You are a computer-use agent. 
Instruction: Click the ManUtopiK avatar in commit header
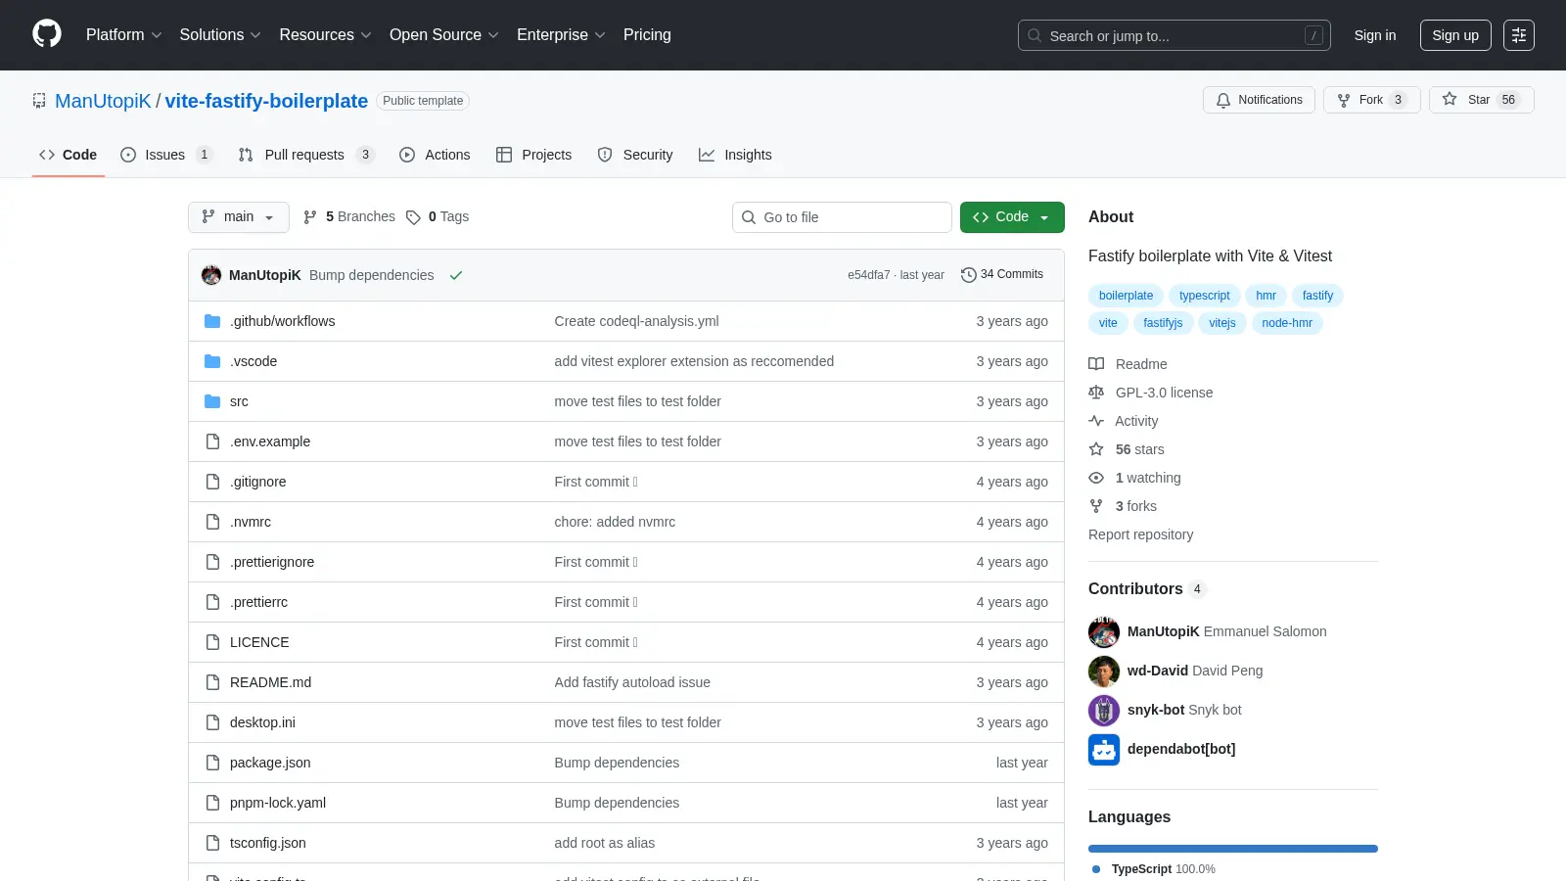pyautogui.click(x=211, y=275)
